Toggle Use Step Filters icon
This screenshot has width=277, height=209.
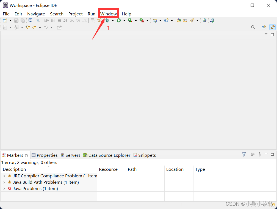[99, 21]
